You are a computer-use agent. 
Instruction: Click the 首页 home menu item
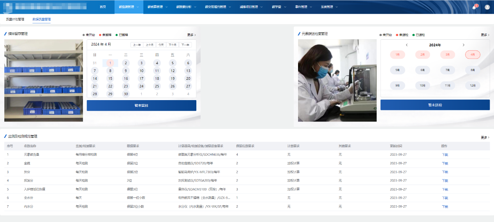(x=102, y=7)
